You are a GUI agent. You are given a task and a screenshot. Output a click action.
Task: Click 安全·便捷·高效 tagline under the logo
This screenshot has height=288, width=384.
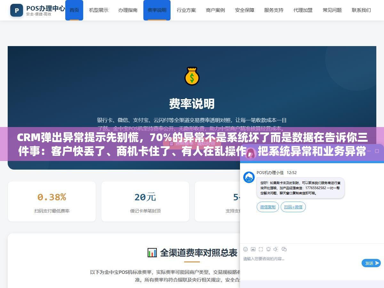click(x=39, y=14)
